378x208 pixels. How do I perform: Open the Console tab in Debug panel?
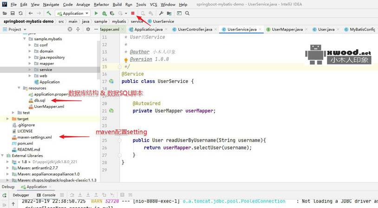click(x=46, y=195)
